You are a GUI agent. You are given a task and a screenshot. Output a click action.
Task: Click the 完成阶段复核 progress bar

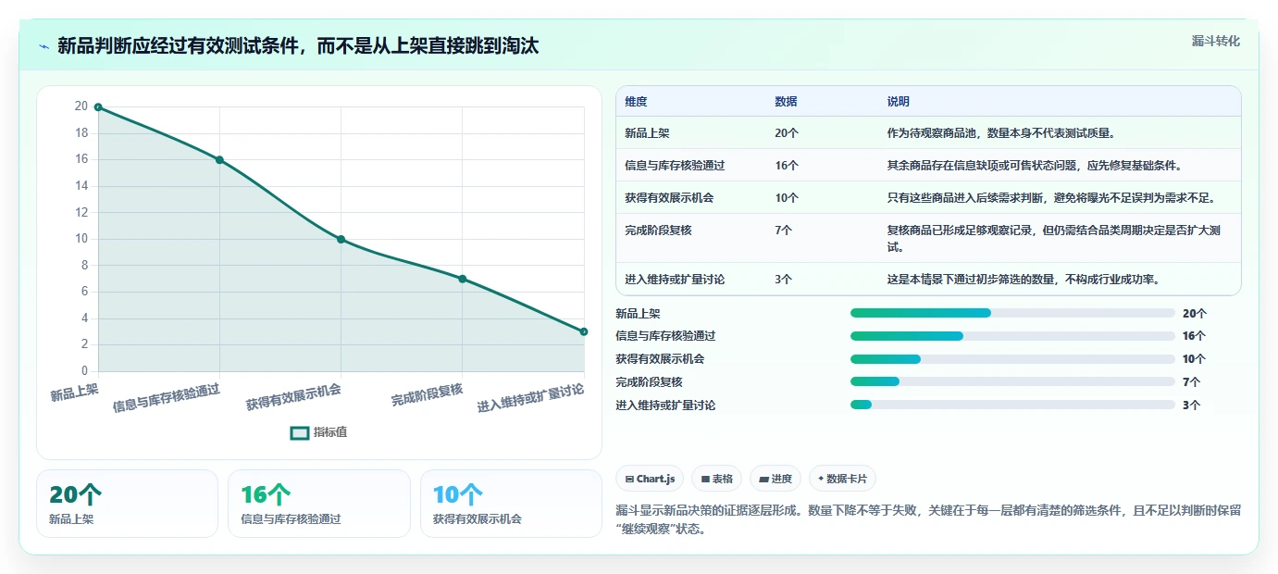point(1012,381)
